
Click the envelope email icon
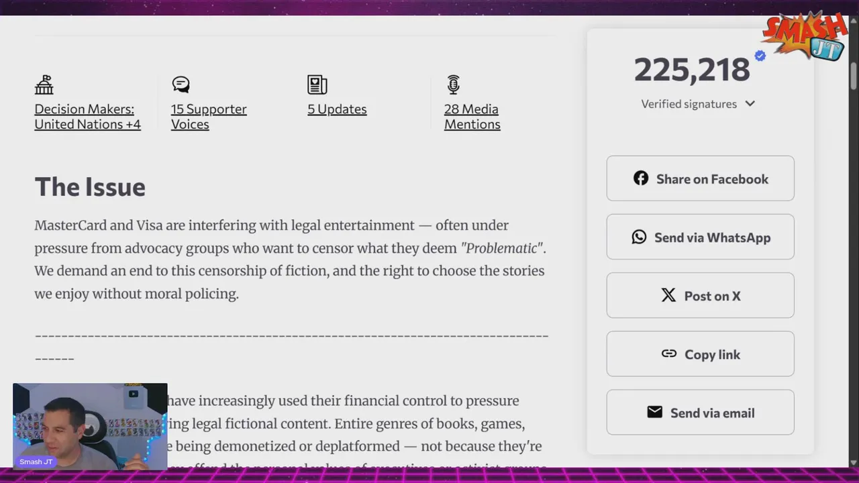tap(655, 412)
